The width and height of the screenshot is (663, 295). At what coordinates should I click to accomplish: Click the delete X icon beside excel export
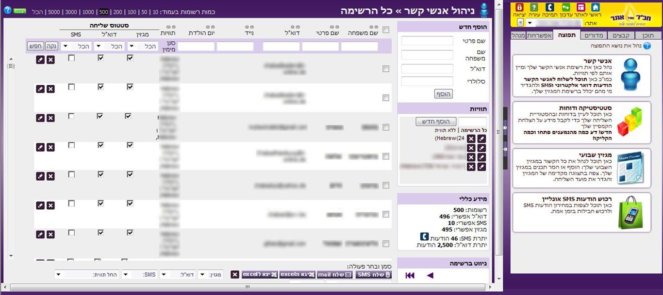click(235, 275)
